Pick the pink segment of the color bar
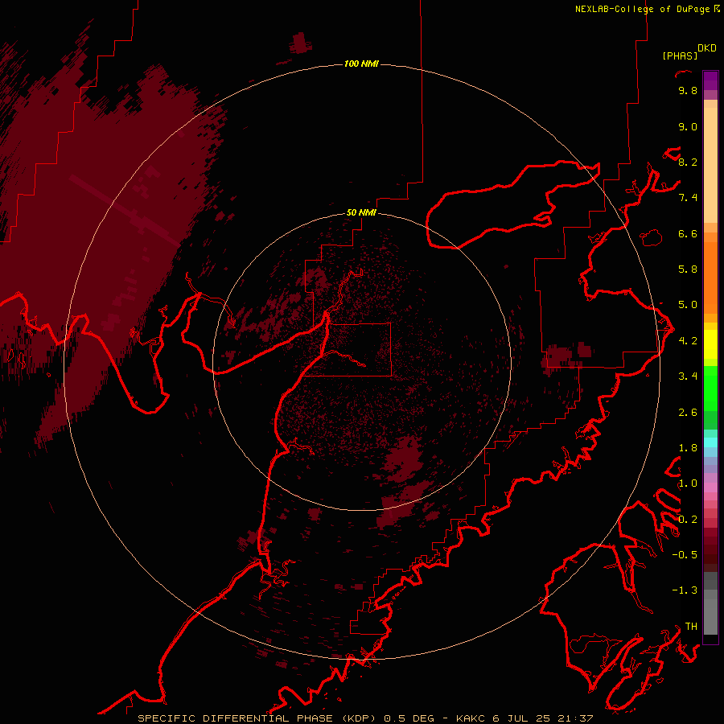 710,487
